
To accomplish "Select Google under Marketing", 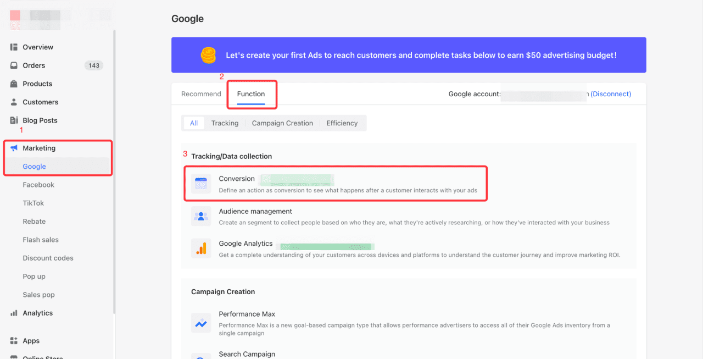I will coord(34,167).
